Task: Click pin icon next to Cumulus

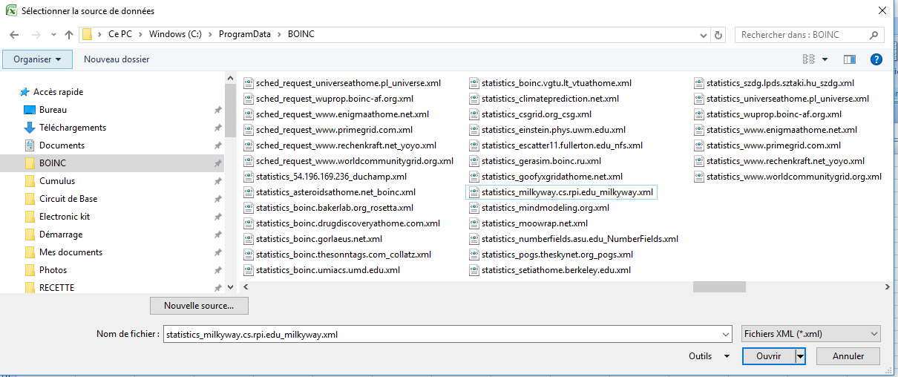Action: point(217,181)
